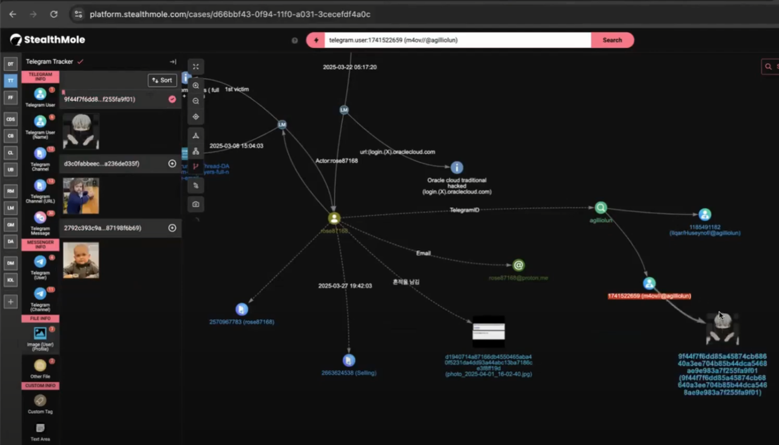Open the StealthMole logo home
The image size is (779, 445).
click(48, 40)
